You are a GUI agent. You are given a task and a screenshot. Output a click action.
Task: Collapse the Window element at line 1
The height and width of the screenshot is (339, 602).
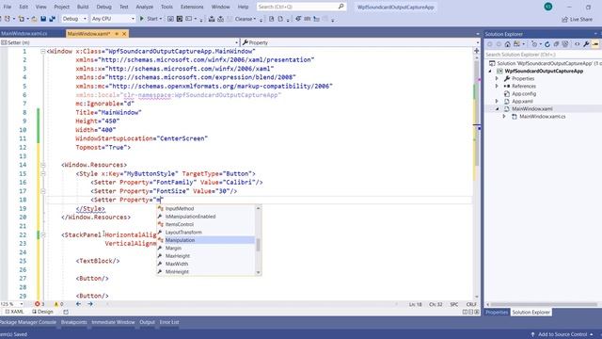42,51
